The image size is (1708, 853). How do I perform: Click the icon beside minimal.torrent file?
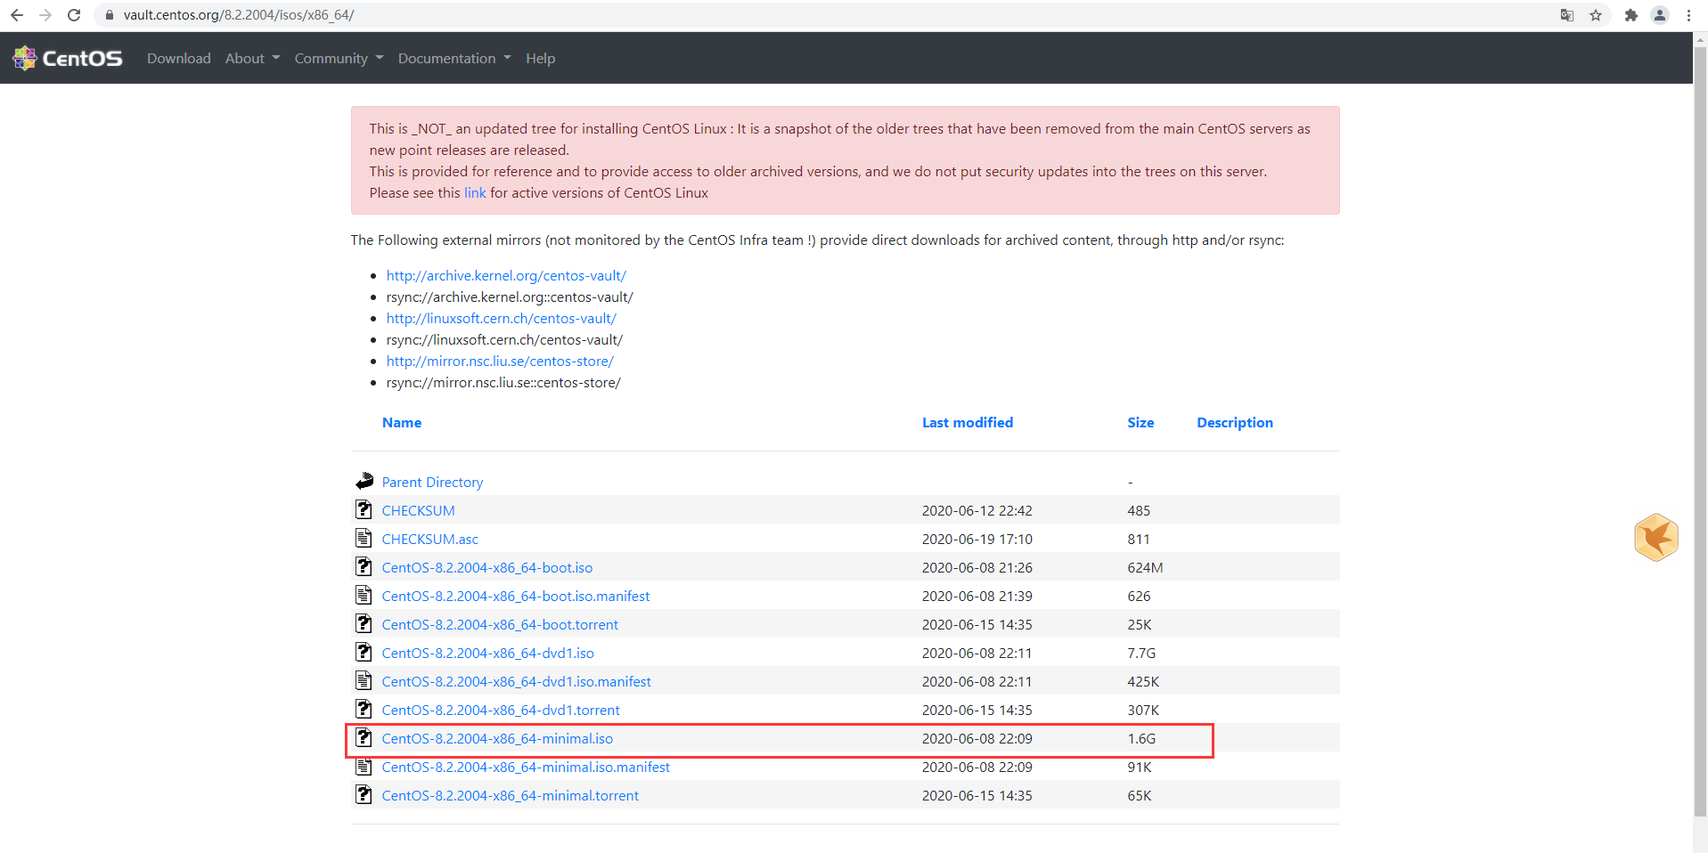[x=364, y=794]
